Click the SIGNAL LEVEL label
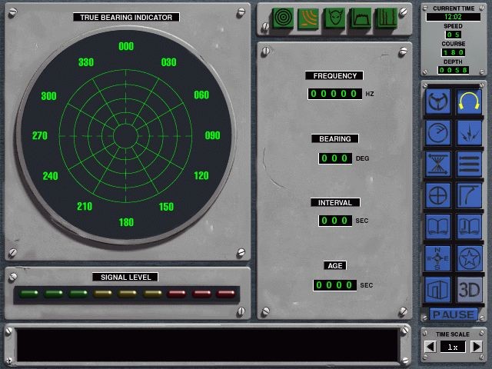 click(125, 277)
